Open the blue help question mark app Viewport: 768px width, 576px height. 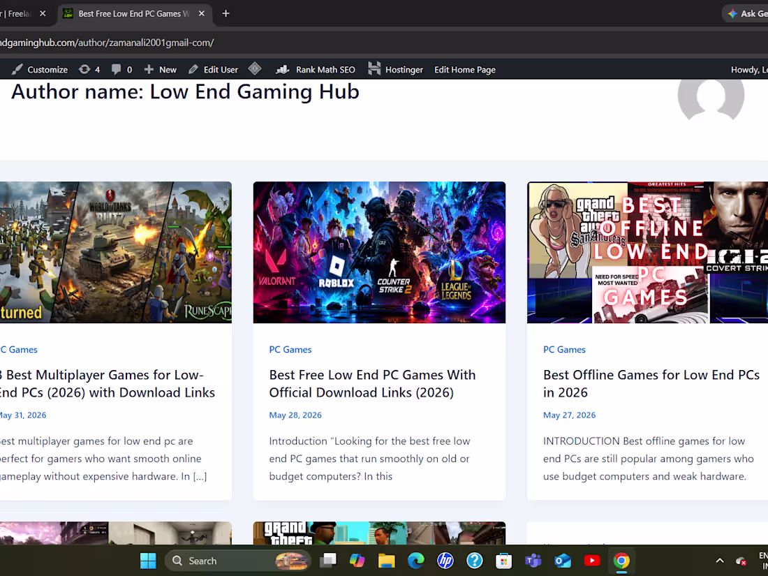click(x=475, y=561)
